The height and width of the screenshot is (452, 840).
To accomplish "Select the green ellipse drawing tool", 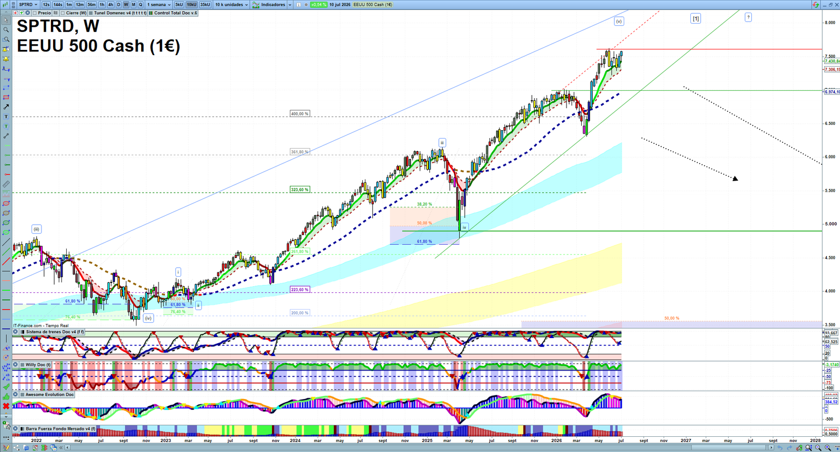I will (x=6, y=223).
